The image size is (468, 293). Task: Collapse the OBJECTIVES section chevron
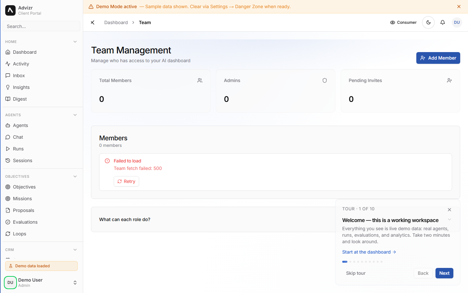tap(75, 176)
